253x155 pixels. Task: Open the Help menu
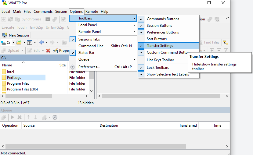click(104, 12)
